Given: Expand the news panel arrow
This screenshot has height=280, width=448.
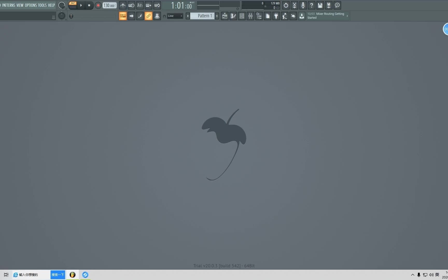Looking at the screenshot, I should point(347,16).
